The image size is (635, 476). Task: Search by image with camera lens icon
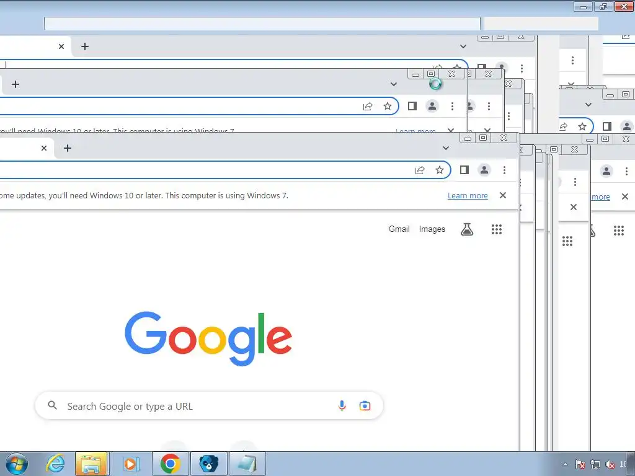[x=365, y=405]
